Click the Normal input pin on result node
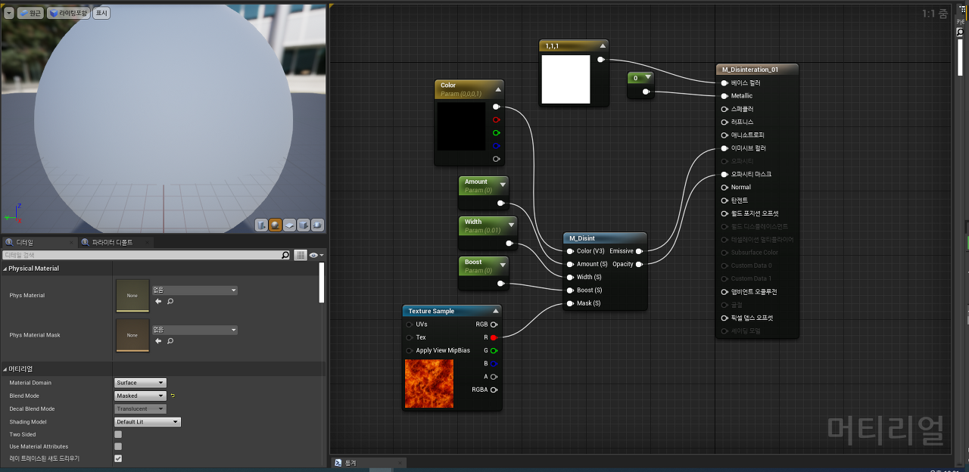The height and width of the screenshot is (472, 969). [x=724, y=187]
